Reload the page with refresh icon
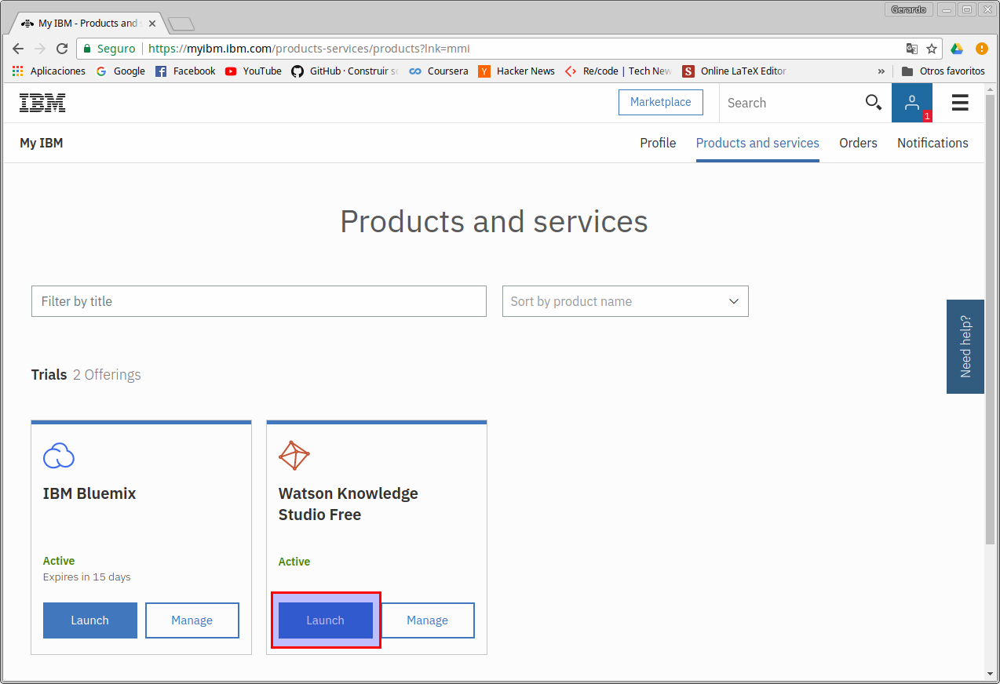The image size is (1000, 684). point(62,49)
